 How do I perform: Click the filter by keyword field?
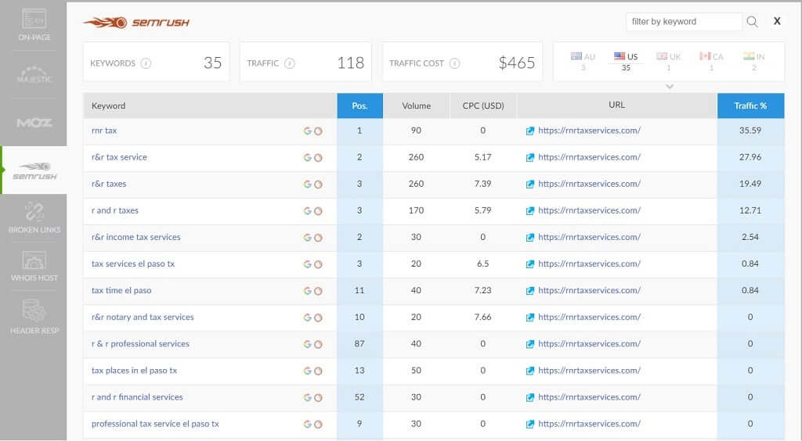683,21
